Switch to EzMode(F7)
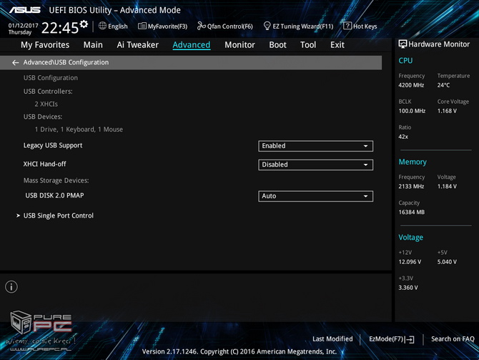 click(391, 339)
